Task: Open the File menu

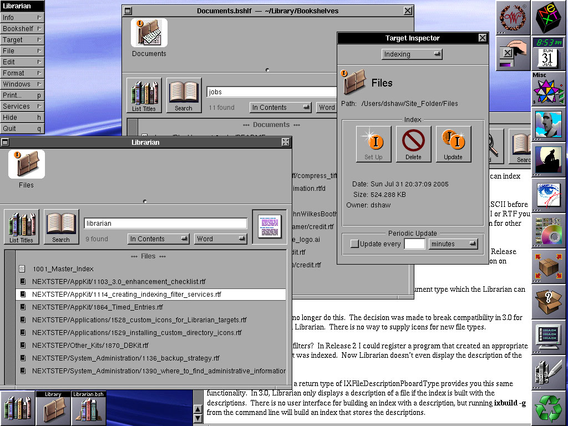Action: pos(22,50)
